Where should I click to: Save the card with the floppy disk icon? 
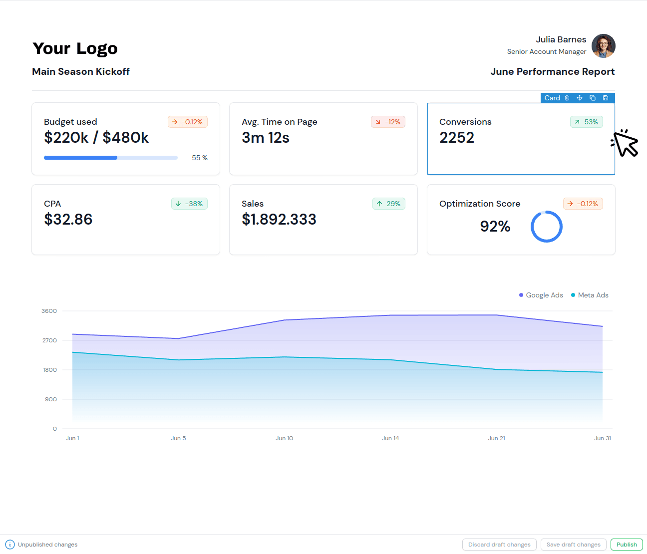(606, 98)
